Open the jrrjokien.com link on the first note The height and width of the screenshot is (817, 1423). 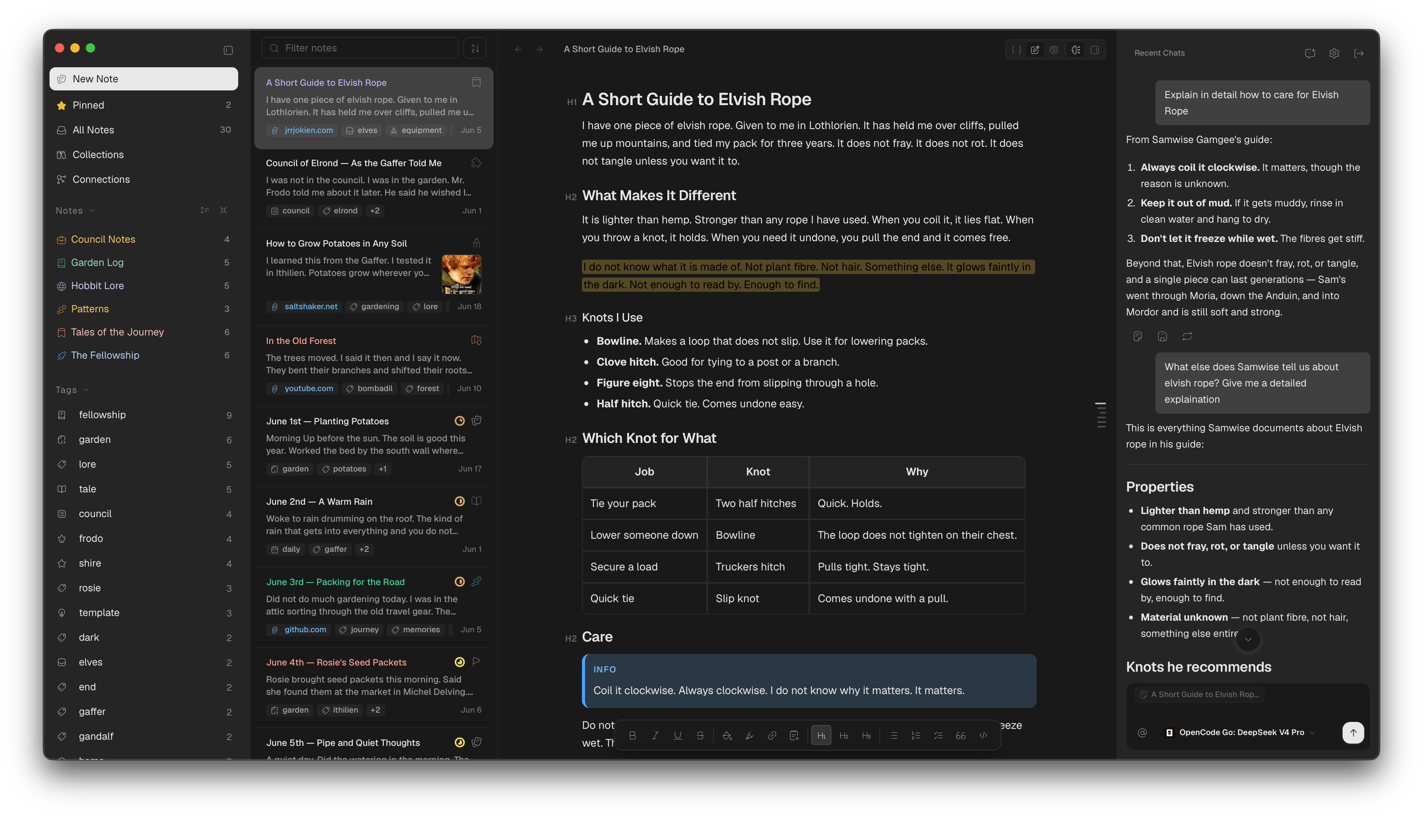click(x=302, y=130)
